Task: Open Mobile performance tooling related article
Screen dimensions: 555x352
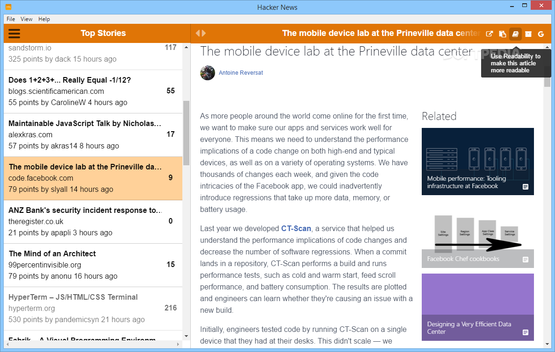Action: pos(477,162)
